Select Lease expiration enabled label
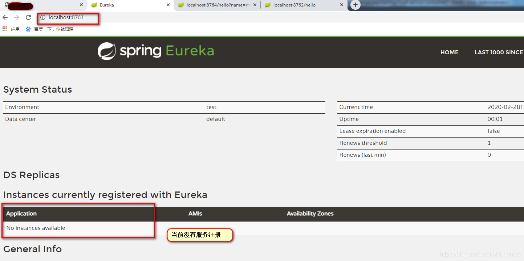This screenshot has height=261, width=524. coord(373,131)
